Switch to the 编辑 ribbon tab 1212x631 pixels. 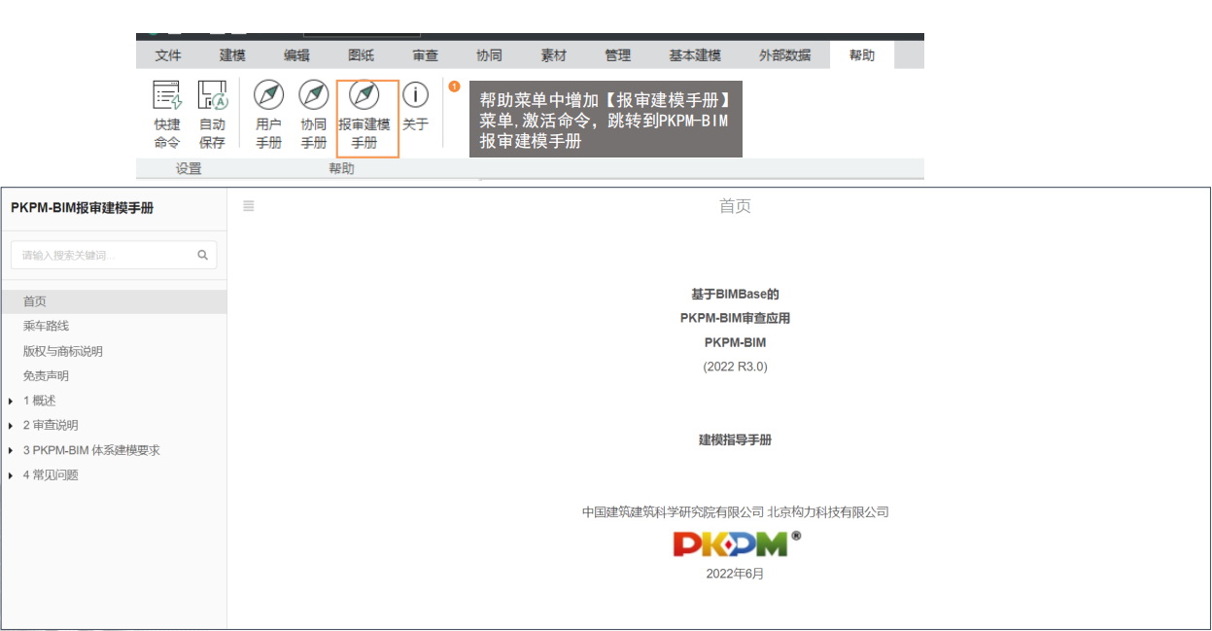pos(296,55)
